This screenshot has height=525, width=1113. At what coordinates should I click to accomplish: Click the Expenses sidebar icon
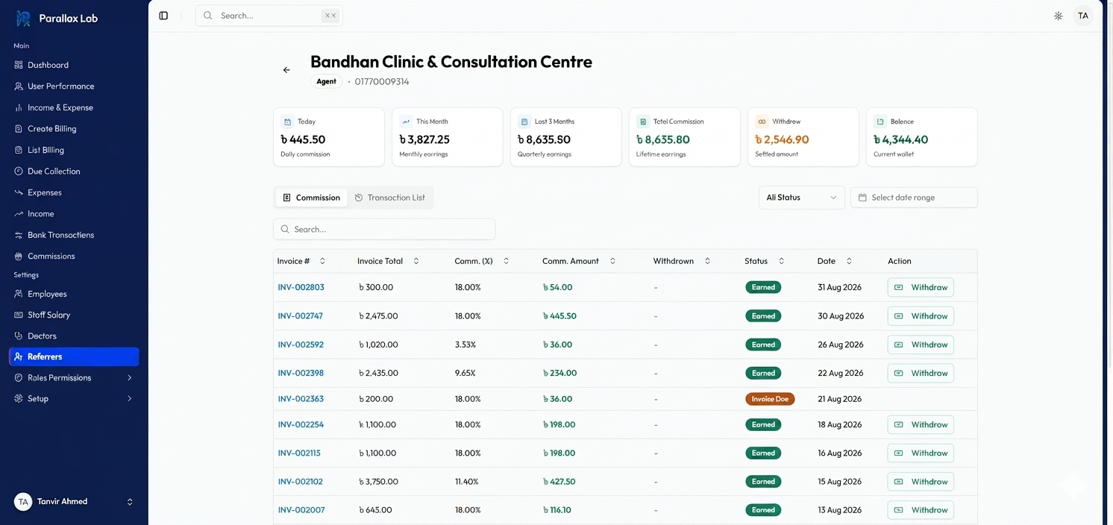[x=19, y=192]
